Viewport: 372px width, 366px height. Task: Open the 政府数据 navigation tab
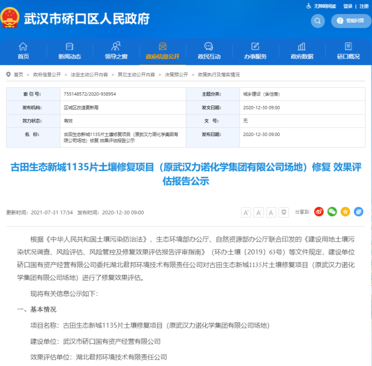302,51
